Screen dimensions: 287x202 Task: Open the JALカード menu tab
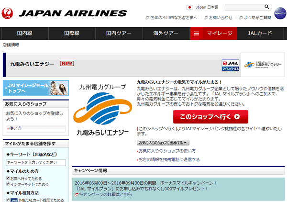260,34
